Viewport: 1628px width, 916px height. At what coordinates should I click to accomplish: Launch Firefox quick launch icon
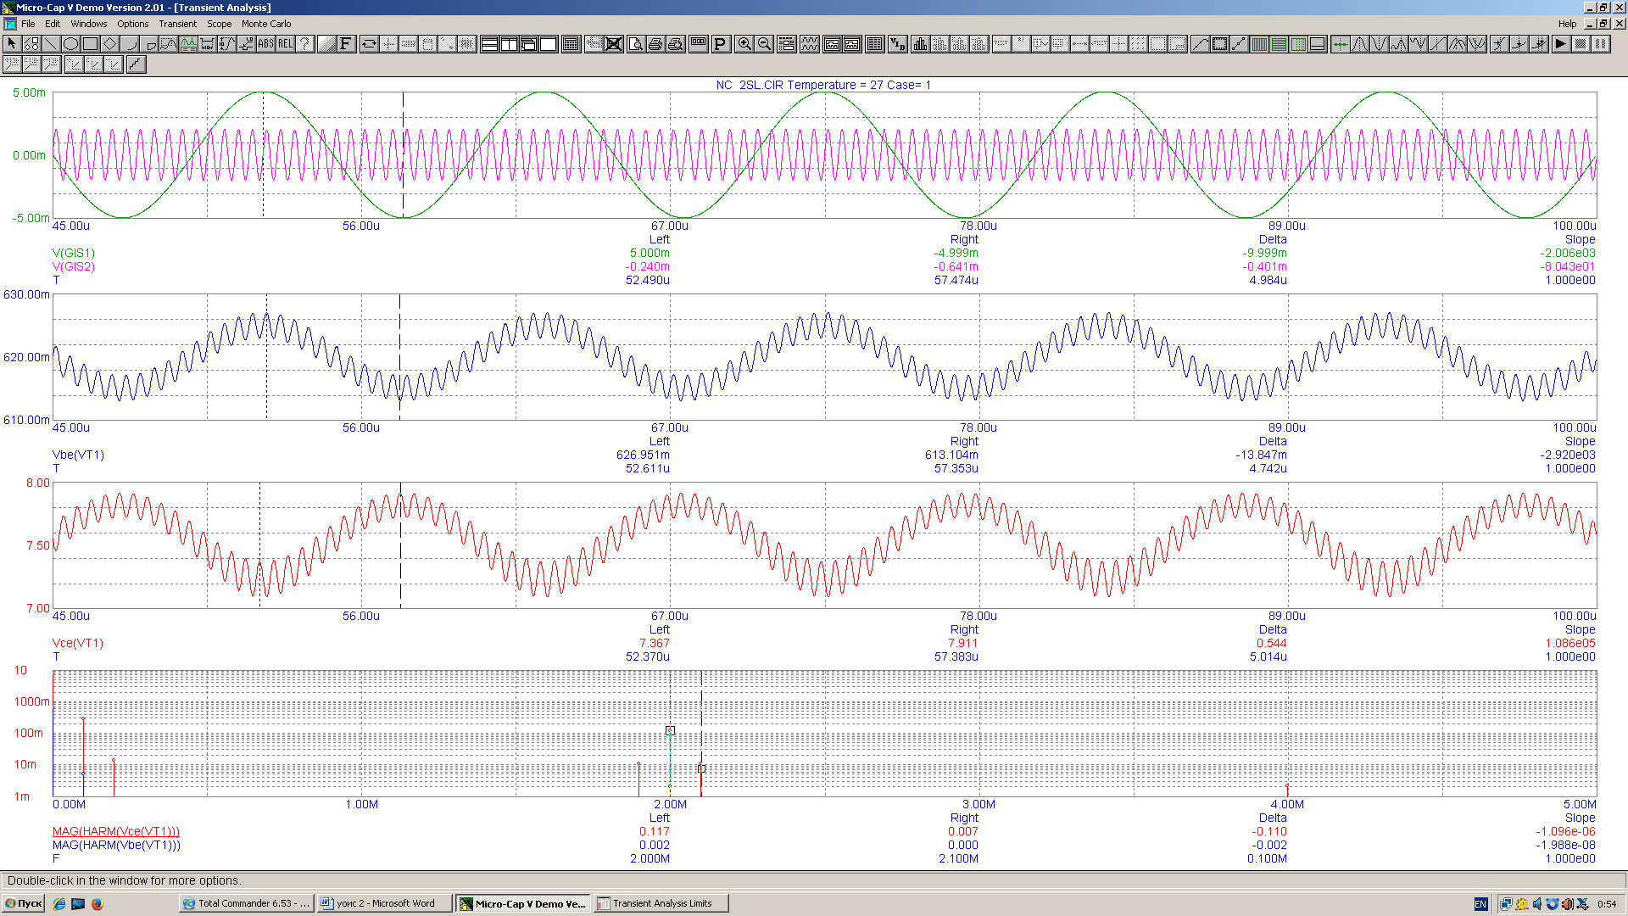click(98, 904)
